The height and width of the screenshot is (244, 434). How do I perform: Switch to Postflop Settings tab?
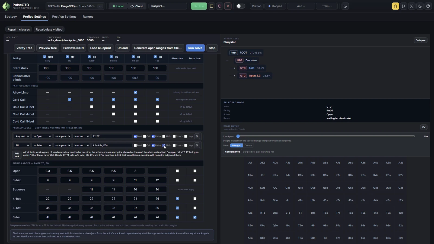tap(64, 17)
